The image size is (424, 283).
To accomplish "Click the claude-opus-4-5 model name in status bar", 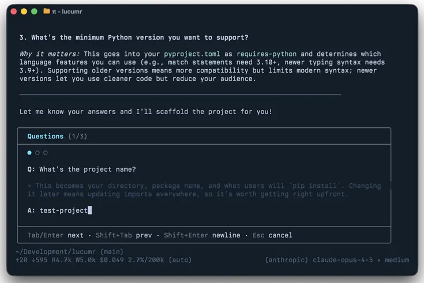I will coord(340,260).
